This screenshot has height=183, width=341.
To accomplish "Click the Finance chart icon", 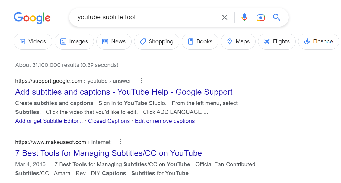I will tap(307, 41).
